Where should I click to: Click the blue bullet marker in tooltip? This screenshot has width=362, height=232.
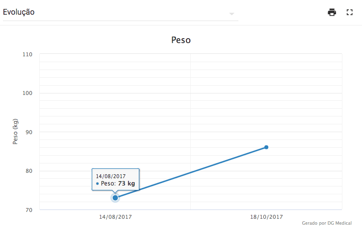point(97,184)
